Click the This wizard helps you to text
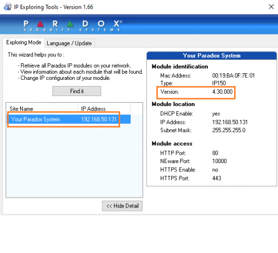Viewport: 278px width, 253px height. click(36, 55)
